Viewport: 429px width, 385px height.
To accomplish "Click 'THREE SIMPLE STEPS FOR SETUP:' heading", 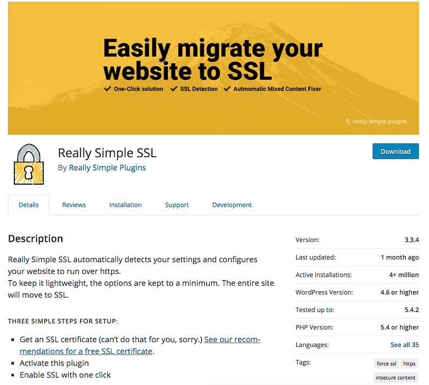I will coord(63,321).
